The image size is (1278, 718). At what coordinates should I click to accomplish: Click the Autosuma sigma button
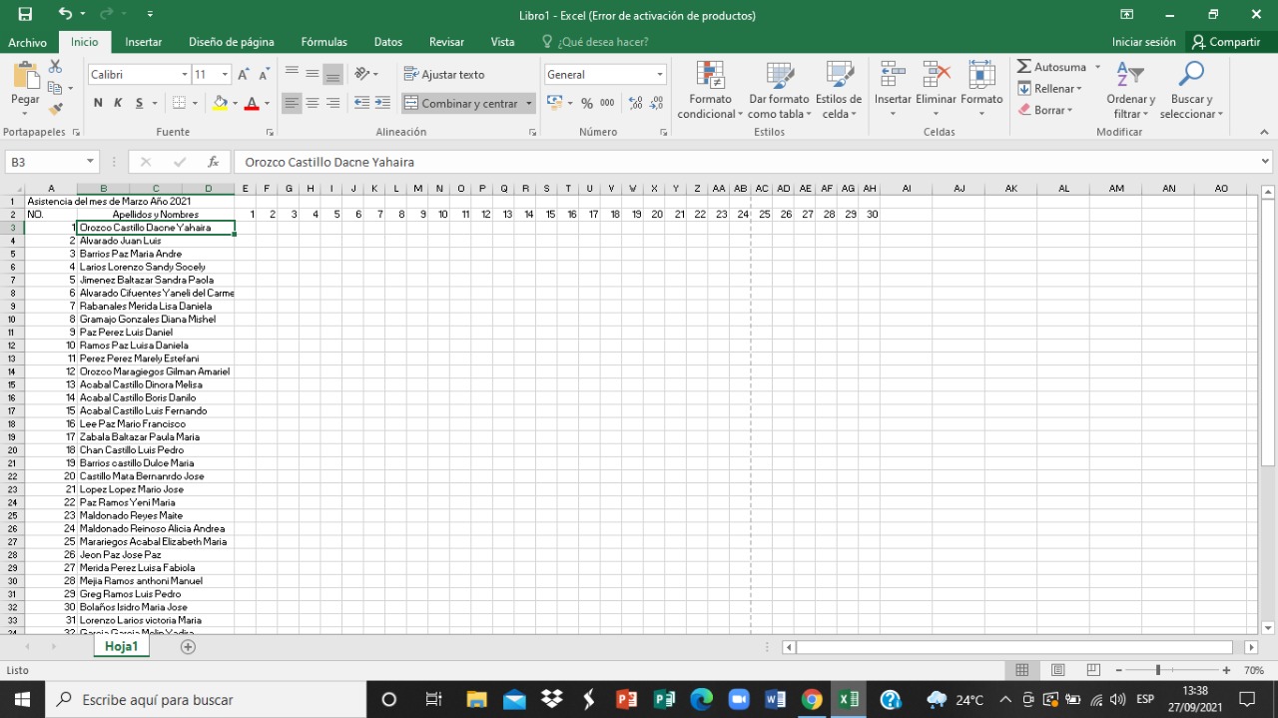(x=1052, y=67)
